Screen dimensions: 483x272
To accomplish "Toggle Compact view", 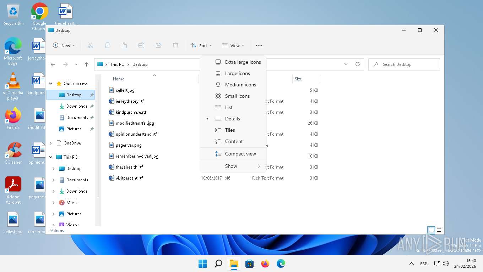I will [233, 154].
